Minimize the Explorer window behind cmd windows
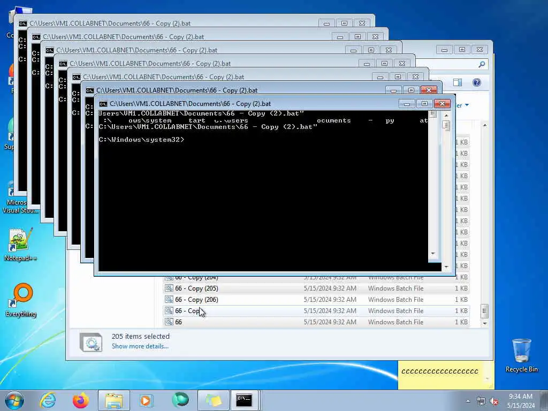 pos(445,50)
